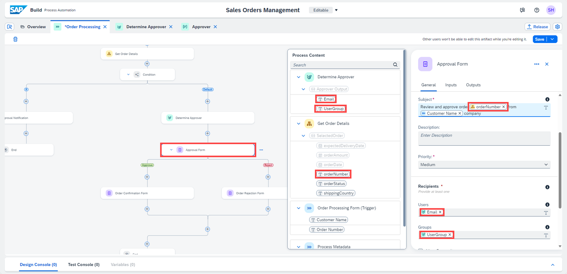This screenshot has width=567, height=274.
Task: Open the Priority Medium dropdown
Action: pyautogui.click(x=484, y=165)
